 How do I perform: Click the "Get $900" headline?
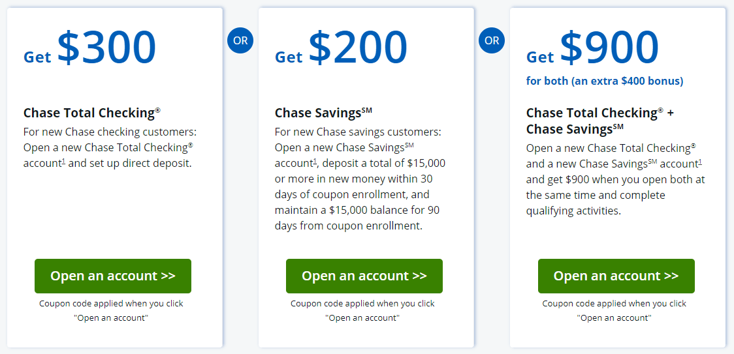click(593, 48)
